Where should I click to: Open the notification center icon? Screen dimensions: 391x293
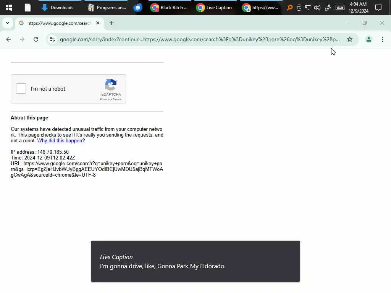click(x=378, y=8)
